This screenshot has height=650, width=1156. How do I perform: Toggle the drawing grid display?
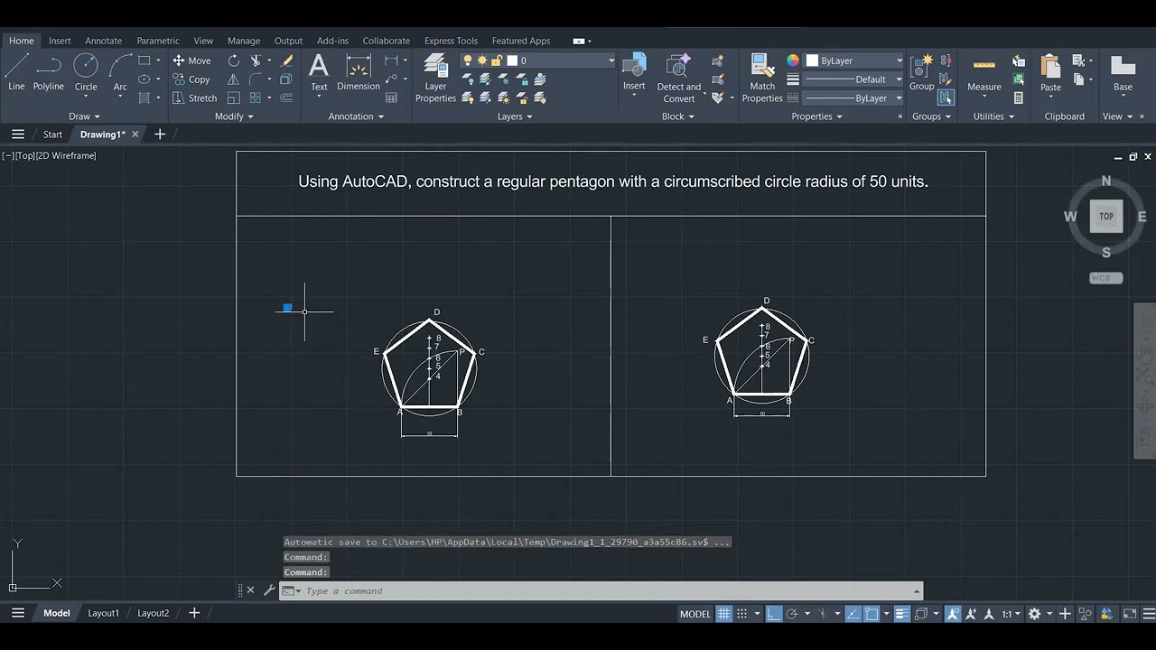(x=723, y=614)
